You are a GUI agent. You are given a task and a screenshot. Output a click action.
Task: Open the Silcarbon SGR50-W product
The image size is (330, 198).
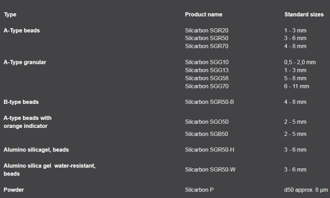(x=210, y=169)
